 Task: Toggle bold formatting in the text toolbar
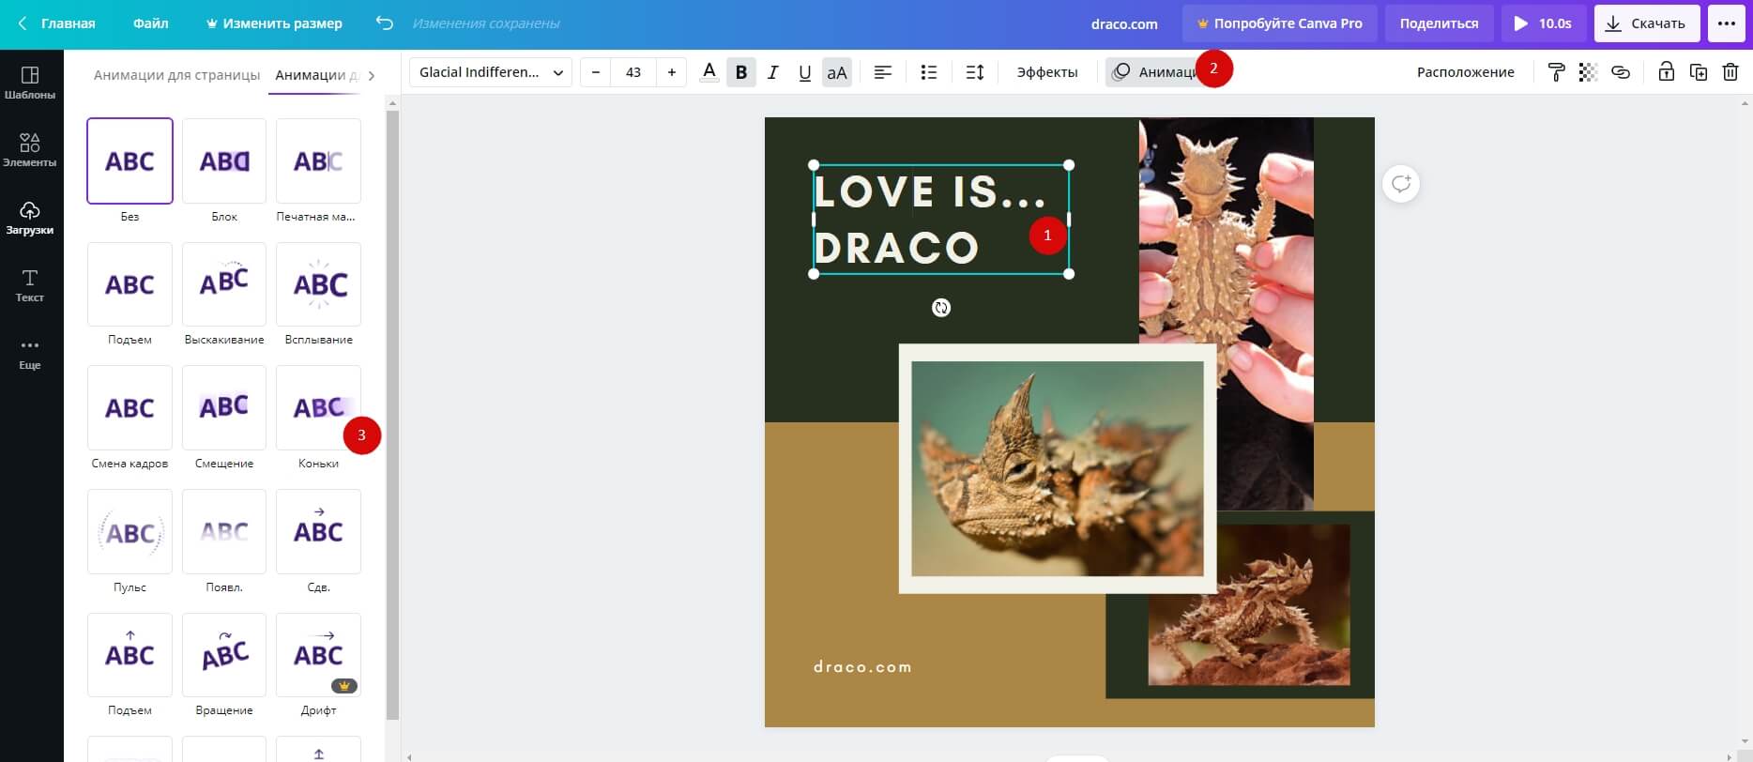[x=741, y=72]
